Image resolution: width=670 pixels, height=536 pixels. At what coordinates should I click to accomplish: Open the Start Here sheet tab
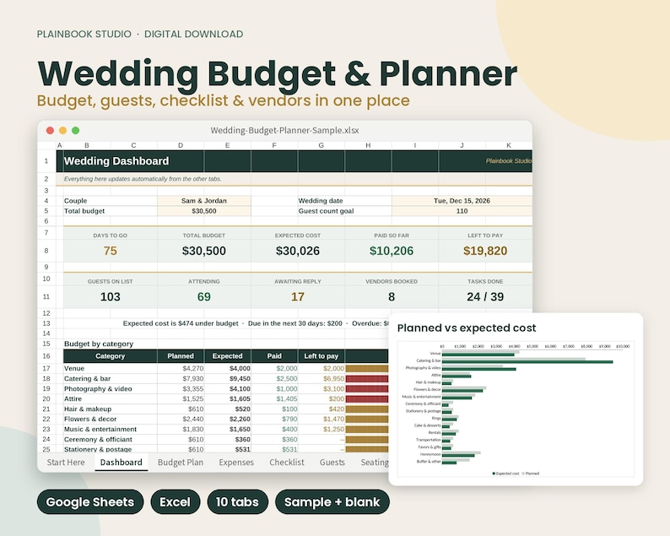pos(66,462)
